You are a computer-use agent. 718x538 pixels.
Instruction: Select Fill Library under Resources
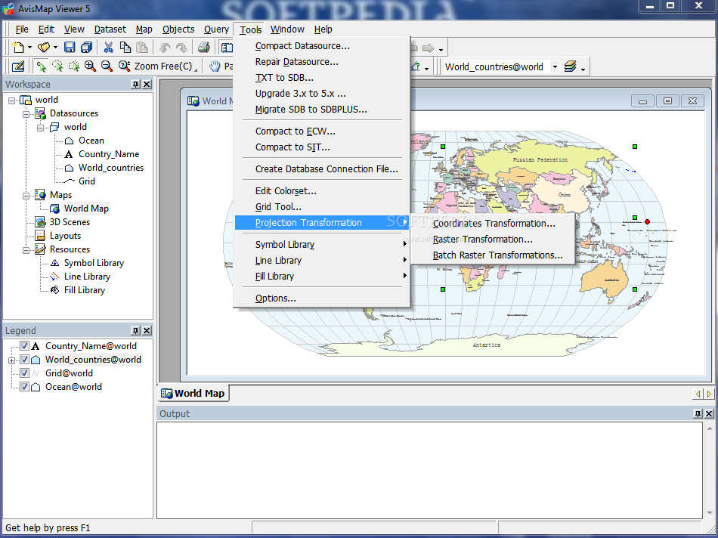84,290
